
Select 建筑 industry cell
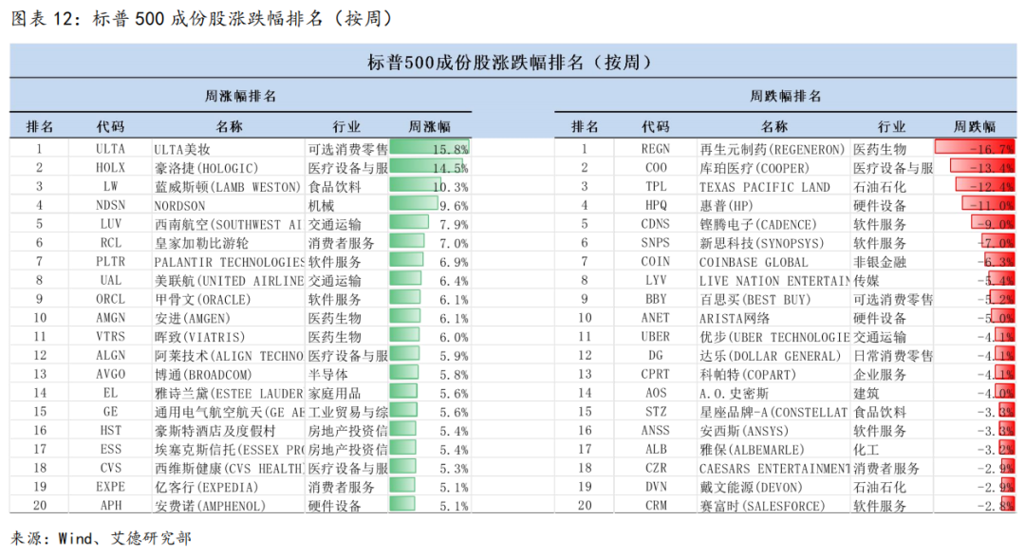click(867, 393)
